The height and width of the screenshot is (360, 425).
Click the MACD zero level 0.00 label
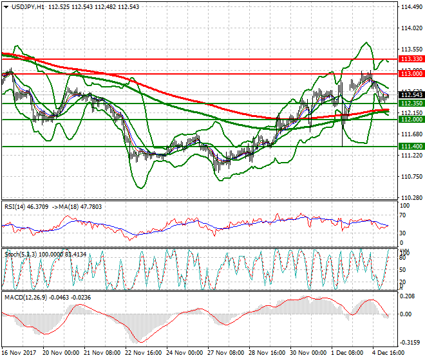tap(406, 314)
